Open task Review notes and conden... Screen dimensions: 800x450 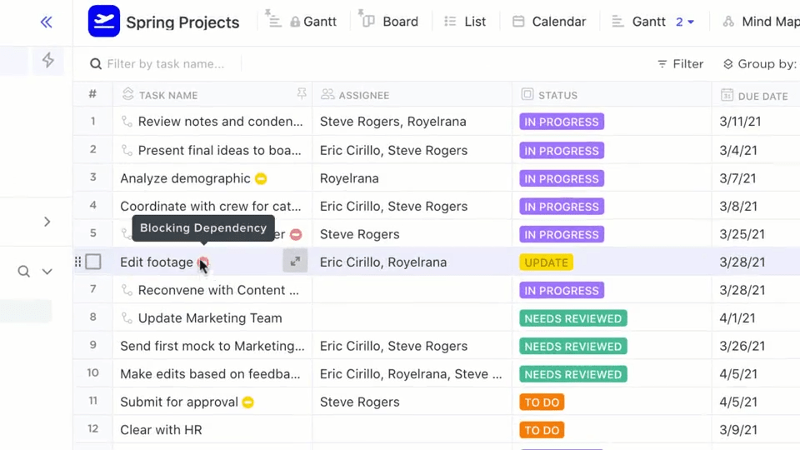pos(220,122)
